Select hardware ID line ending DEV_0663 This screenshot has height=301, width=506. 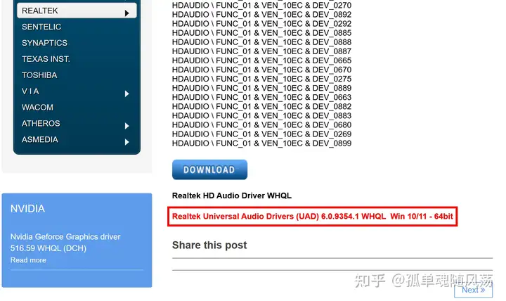point(261,97)
